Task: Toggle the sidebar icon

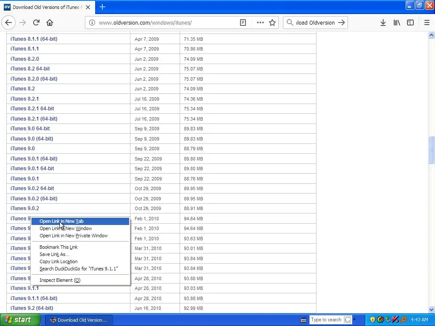Action: point(410,23)
